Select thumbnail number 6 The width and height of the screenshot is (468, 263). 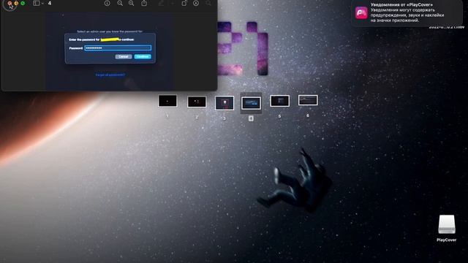[308, 100]
